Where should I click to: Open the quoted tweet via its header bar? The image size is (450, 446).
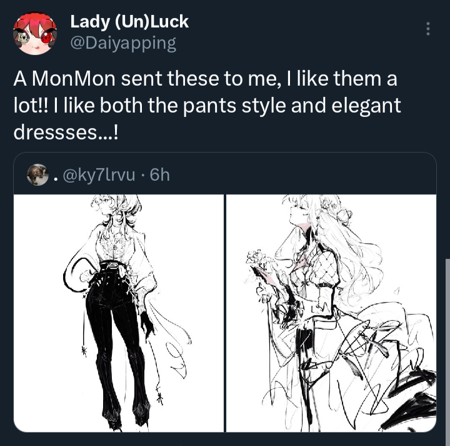(225, 173)
